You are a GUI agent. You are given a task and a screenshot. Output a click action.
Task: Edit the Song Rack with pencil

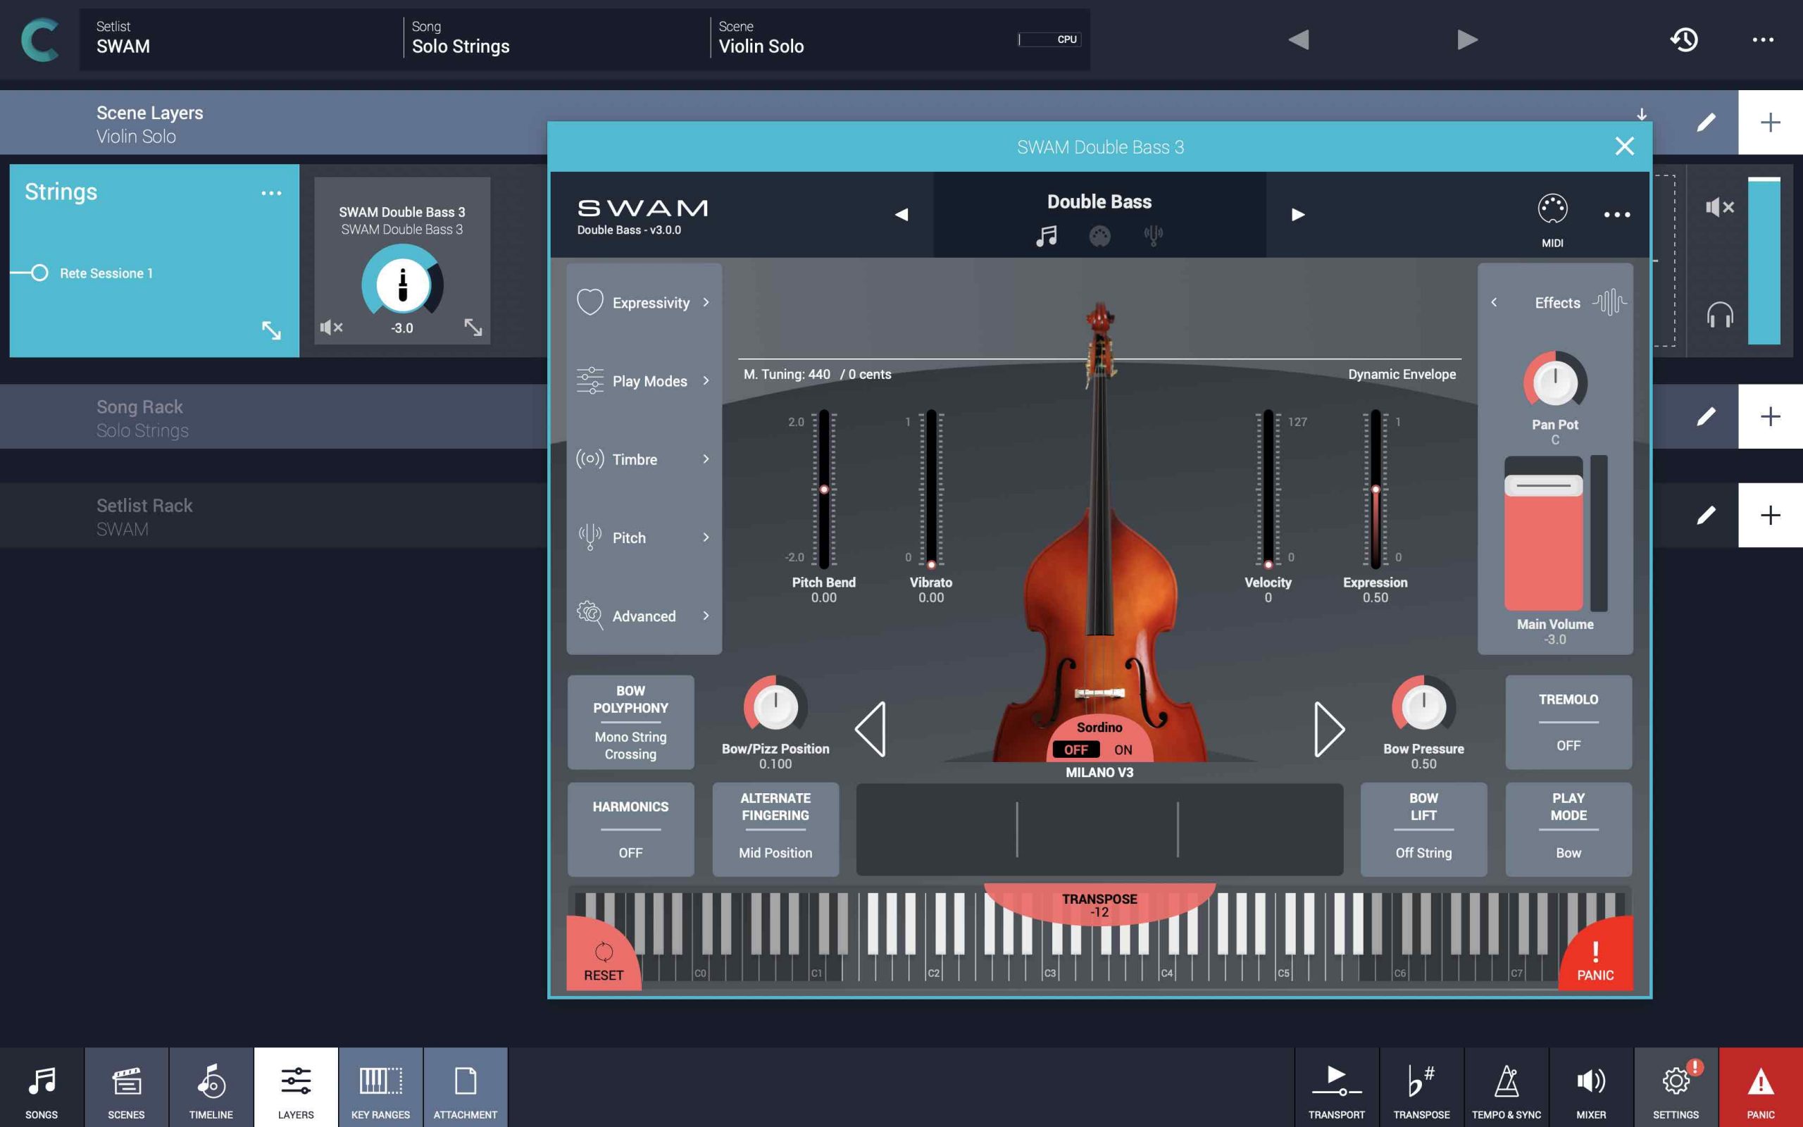(x=1706, y=416)
